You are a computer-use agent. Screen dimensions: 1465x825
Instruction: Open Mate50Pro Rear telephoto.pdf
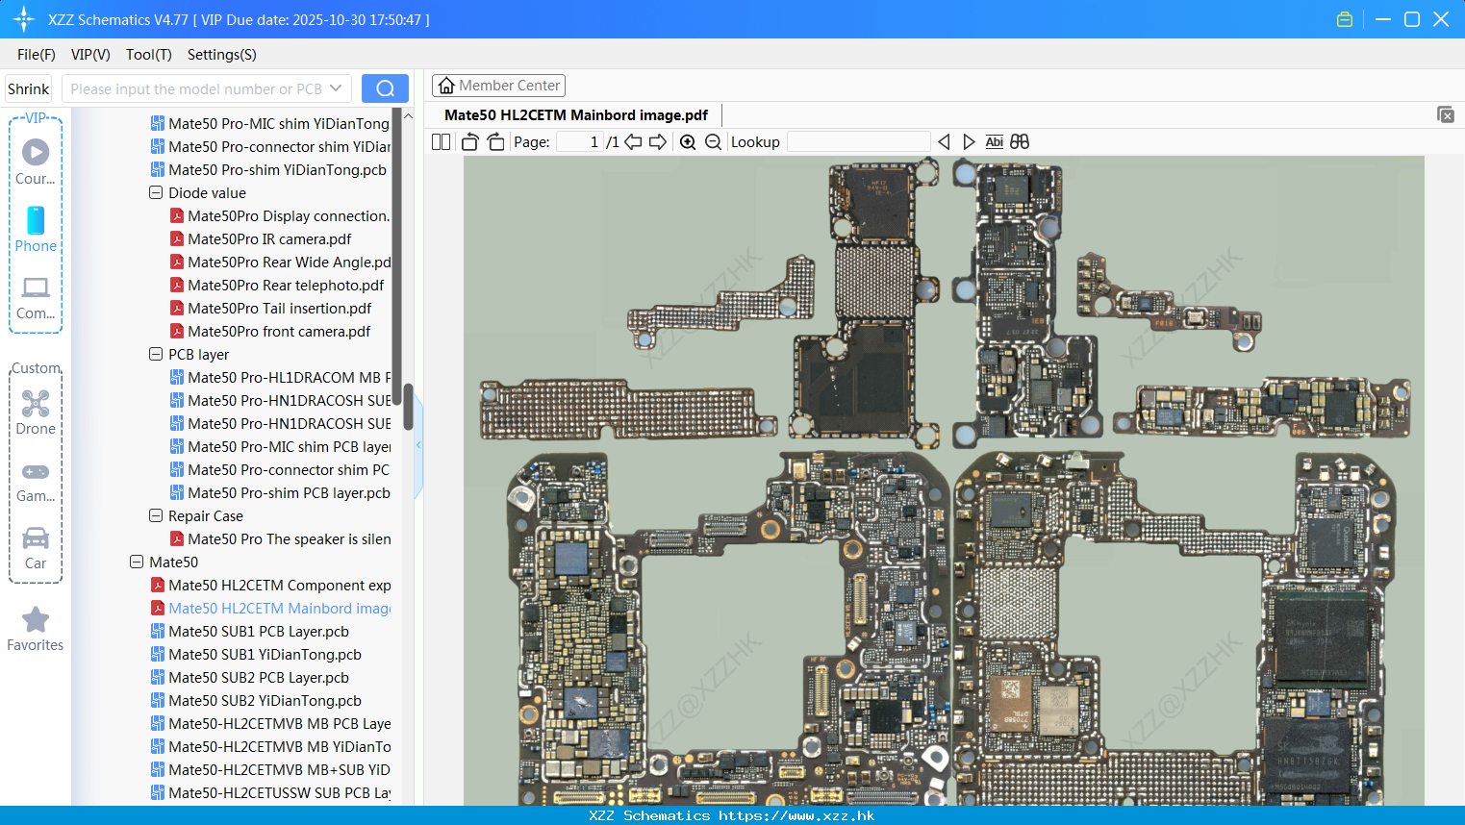click(x=277, y=285)
